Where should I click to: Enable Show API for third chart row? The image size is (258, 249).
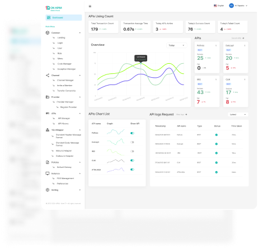point(132,151)
